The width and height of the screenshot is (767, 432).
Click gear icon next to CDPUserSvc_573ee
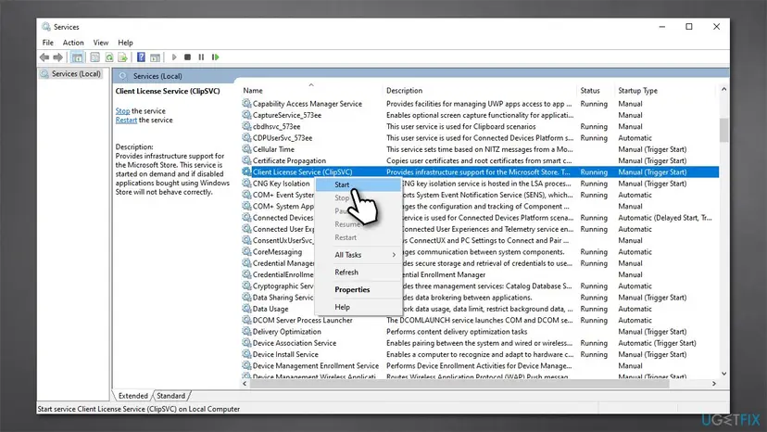click(246, 137)
